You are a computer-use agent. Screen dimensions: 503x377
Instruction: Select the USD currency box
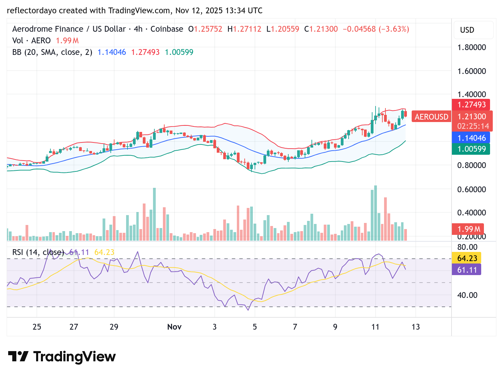[473, 30]
